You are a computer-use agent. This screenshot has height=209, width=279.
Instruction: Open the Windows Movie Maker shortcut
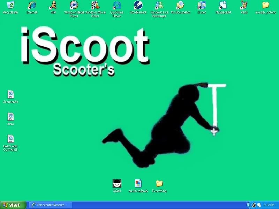coord(95,5)
